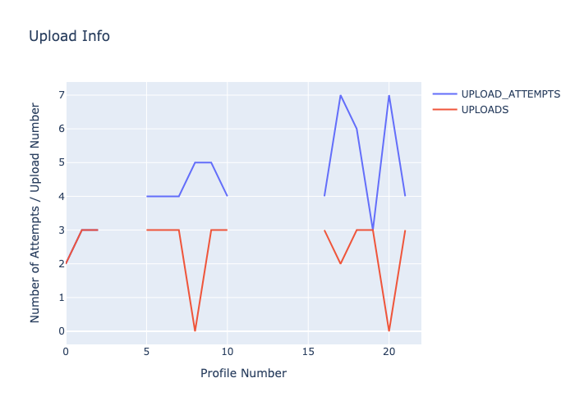The width and height of the screenshot is (575, 410).
Task: Click the x-axis tick label 10
Action: (x=227, y=352)
